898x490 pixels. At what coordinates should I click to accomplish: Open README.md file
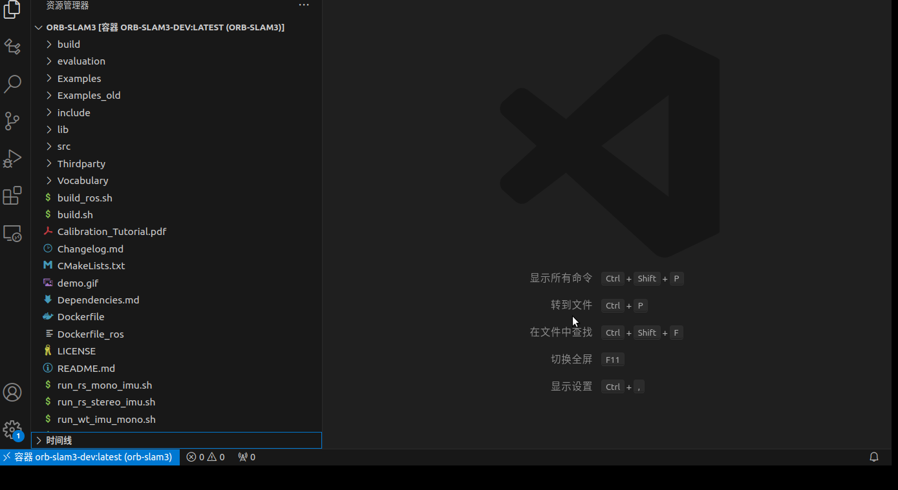point(176,369)
